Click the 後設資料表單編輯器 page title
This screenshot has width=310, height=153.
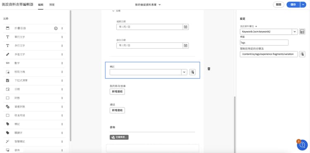(18, 5)
